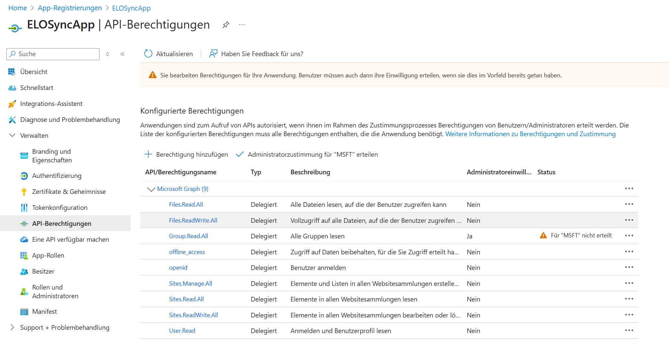The height and width of the screenshot is (348, 669).
Task: Collapse the Microsoft Graph (9) permission group
Action: coord(151,189)
